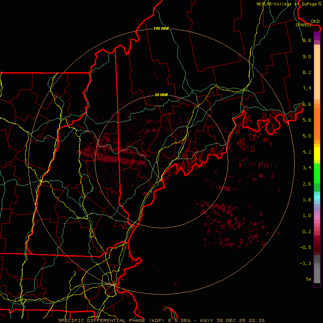Viewport: 323px width, 323px height.
Task: Pick the pink band of the color bar
Action: [317, 217]
